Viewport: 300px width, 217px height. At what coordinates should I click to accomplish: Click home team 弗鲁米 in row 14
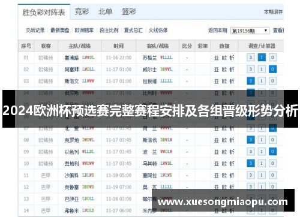pos(71,210)
